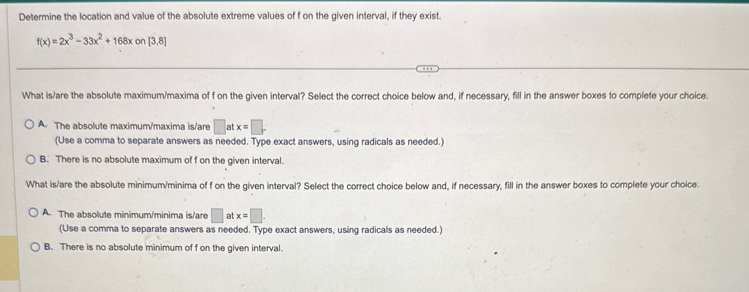749x292 pixels.
Task: Click the x= answer box for the maximum
Action: [257, 126]
